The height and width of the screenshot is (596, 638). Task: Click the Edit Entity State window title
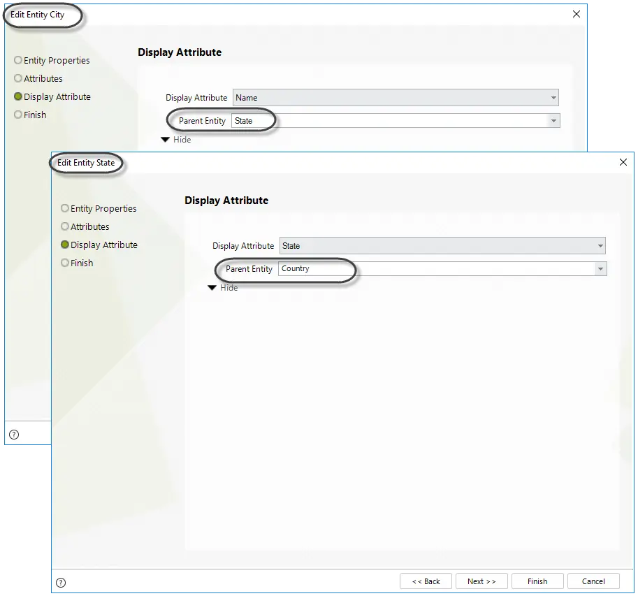point(86,163)
